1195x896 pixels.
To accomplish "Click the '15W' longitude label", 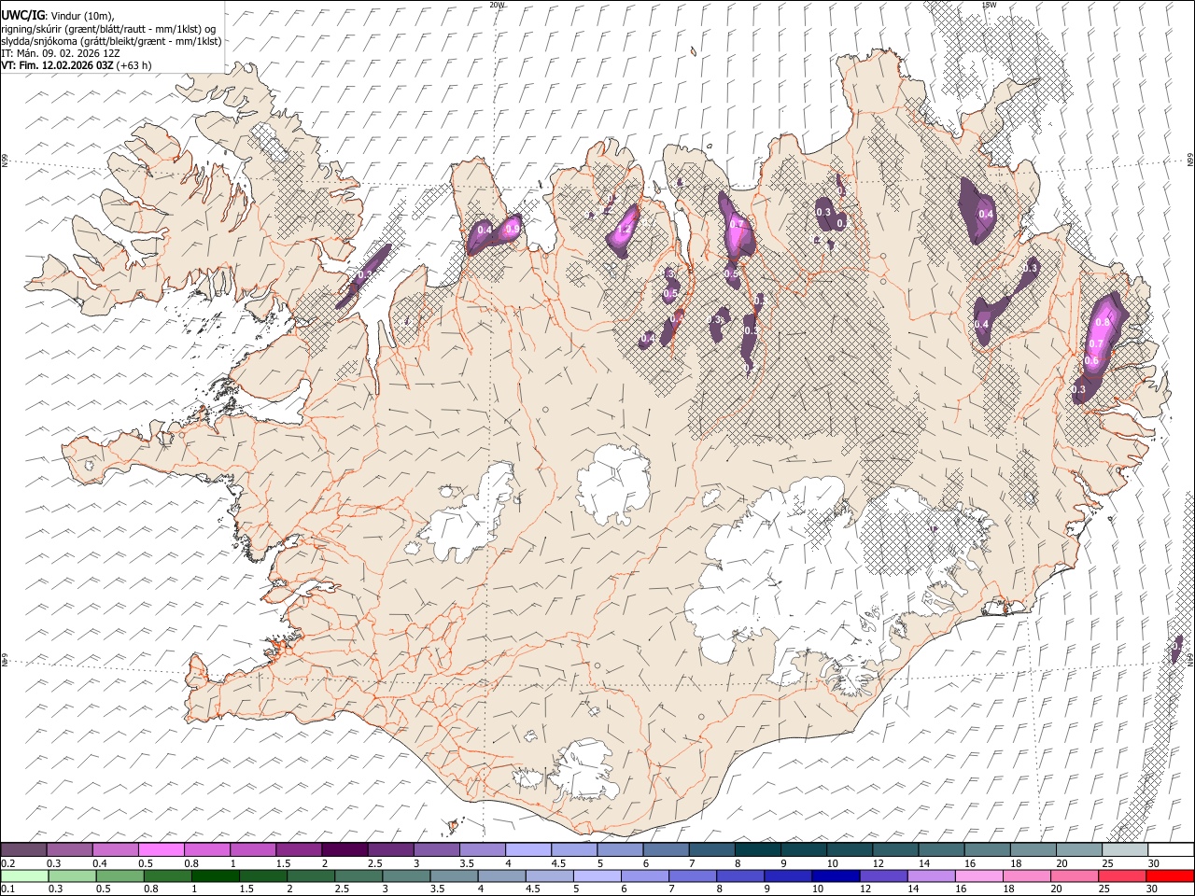I will tap(989, 5).
